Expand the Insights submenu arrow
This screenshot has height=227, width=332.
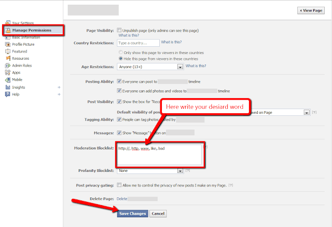pos(59,87)
